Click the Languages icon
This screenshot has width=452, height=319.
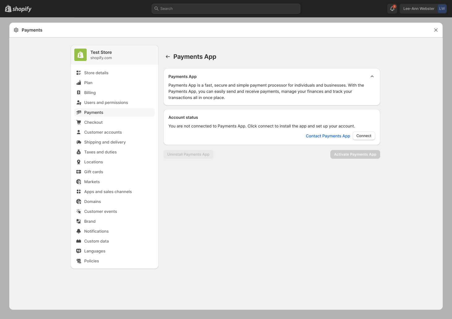(79, 251)
